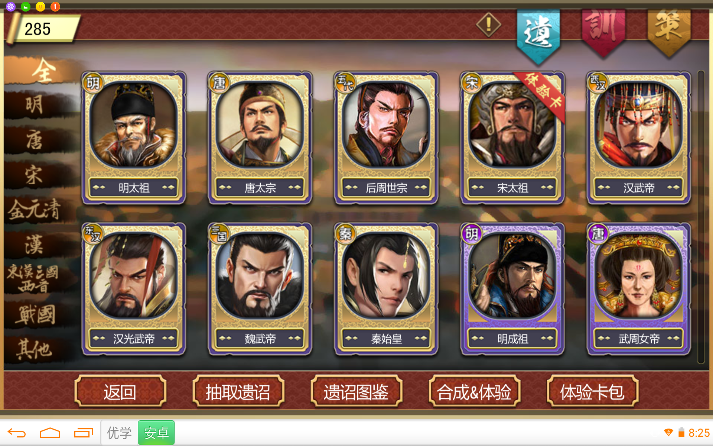Click the Android home icon
This screenshot has width=713, height=446.
click(x=50, y=433)
